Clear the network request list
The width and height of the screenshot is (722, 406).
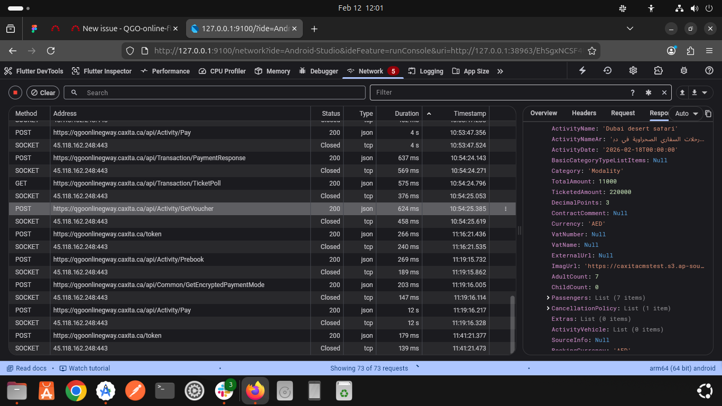[43, 93]
